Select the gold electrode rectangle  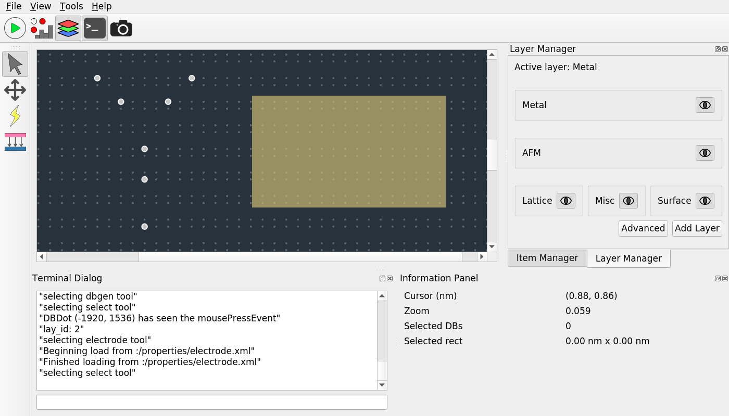click(349, 151)
